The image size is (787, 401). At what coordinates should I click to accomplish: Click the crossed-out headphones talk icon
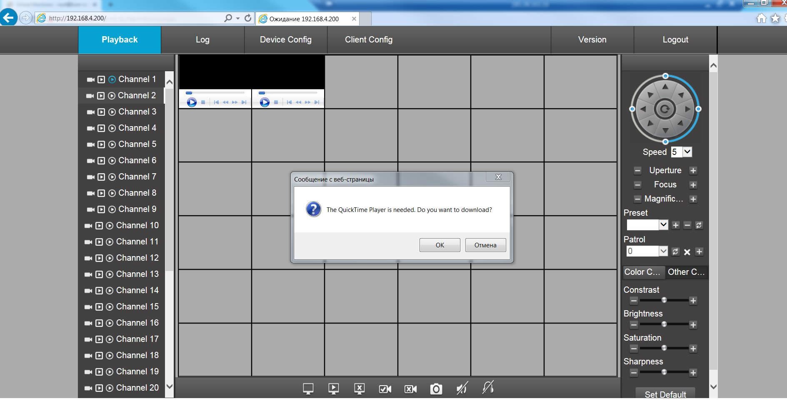click(x=488, y=388)
